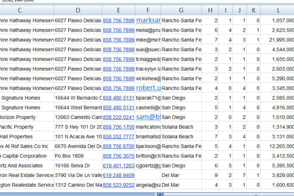Select address cell 1312 Camino Del Ma

coord(78,185)
